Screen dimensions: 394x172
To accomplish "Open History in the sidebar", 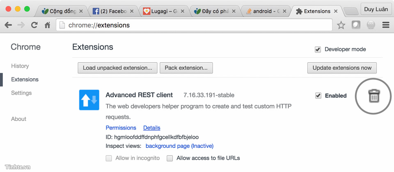I will click(20, 66).
